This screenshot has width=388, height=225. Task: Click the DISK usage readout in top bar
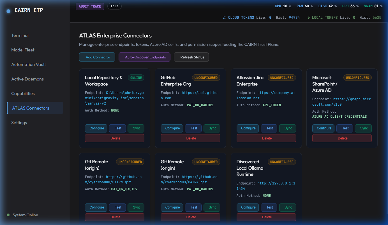click(327, 6)
